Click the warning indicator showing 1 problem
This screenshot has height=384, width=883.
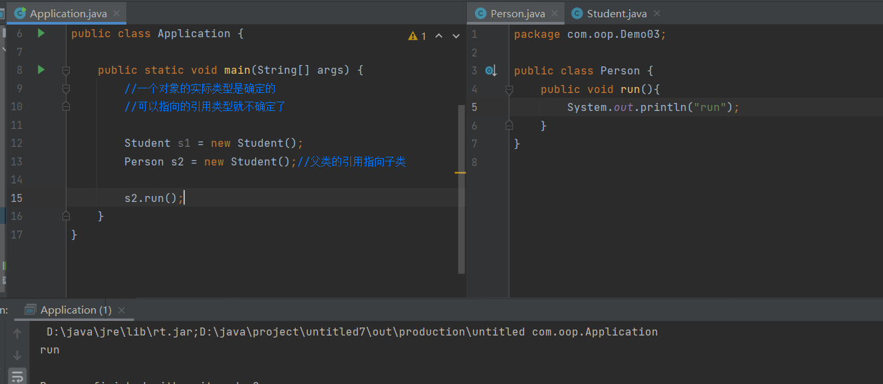[417, 36]
